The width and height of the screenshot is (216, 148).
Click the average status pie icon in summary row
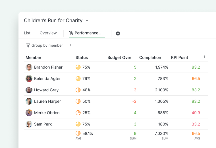tap(78, 133)
